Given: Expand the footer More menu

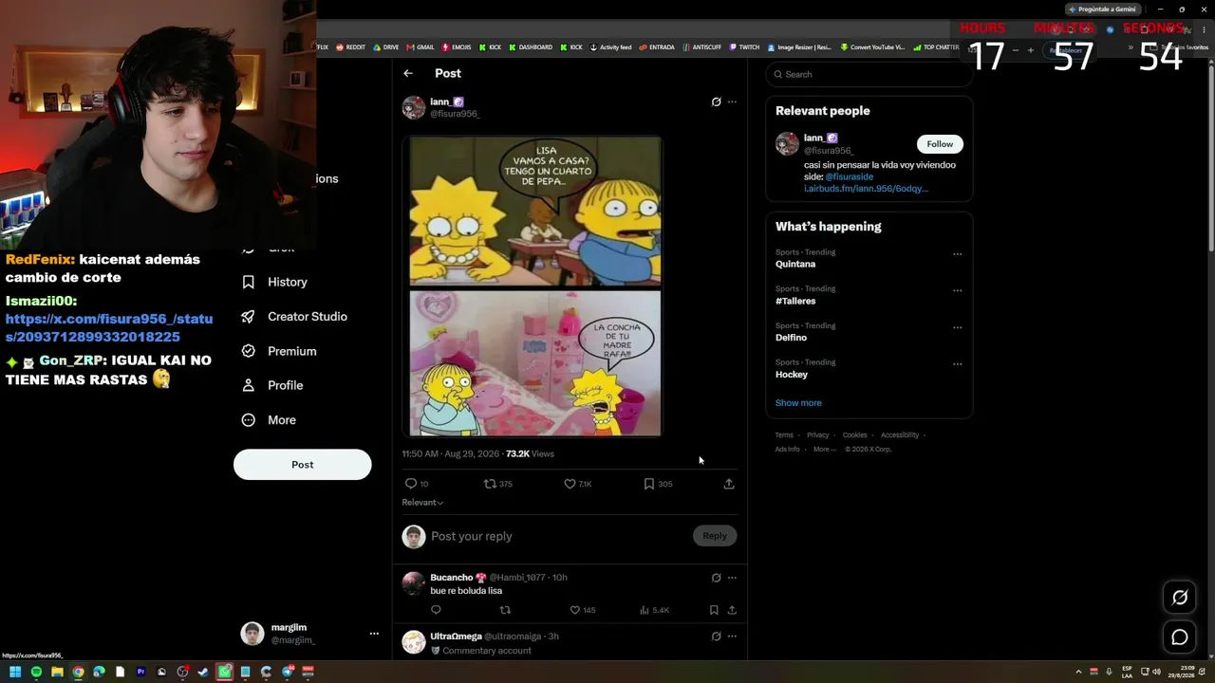Looking at the screenshot, I should (x=824, y=450).
